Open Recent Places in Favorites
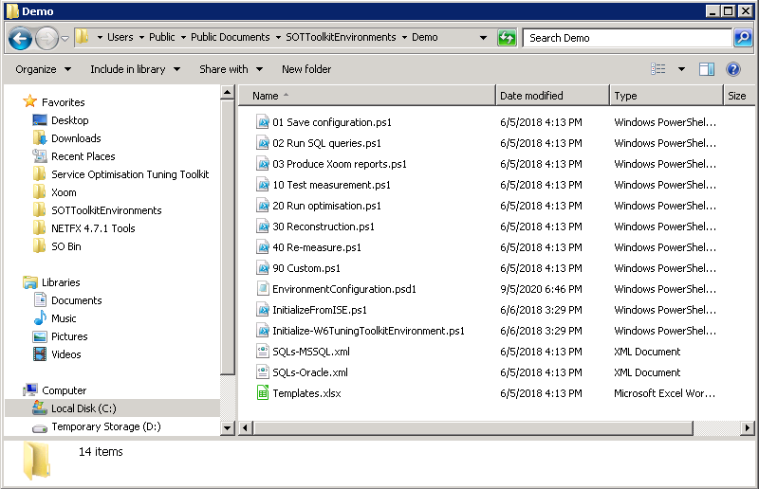The width and height of the screenshot is (759, 489). tap(83, 156)
